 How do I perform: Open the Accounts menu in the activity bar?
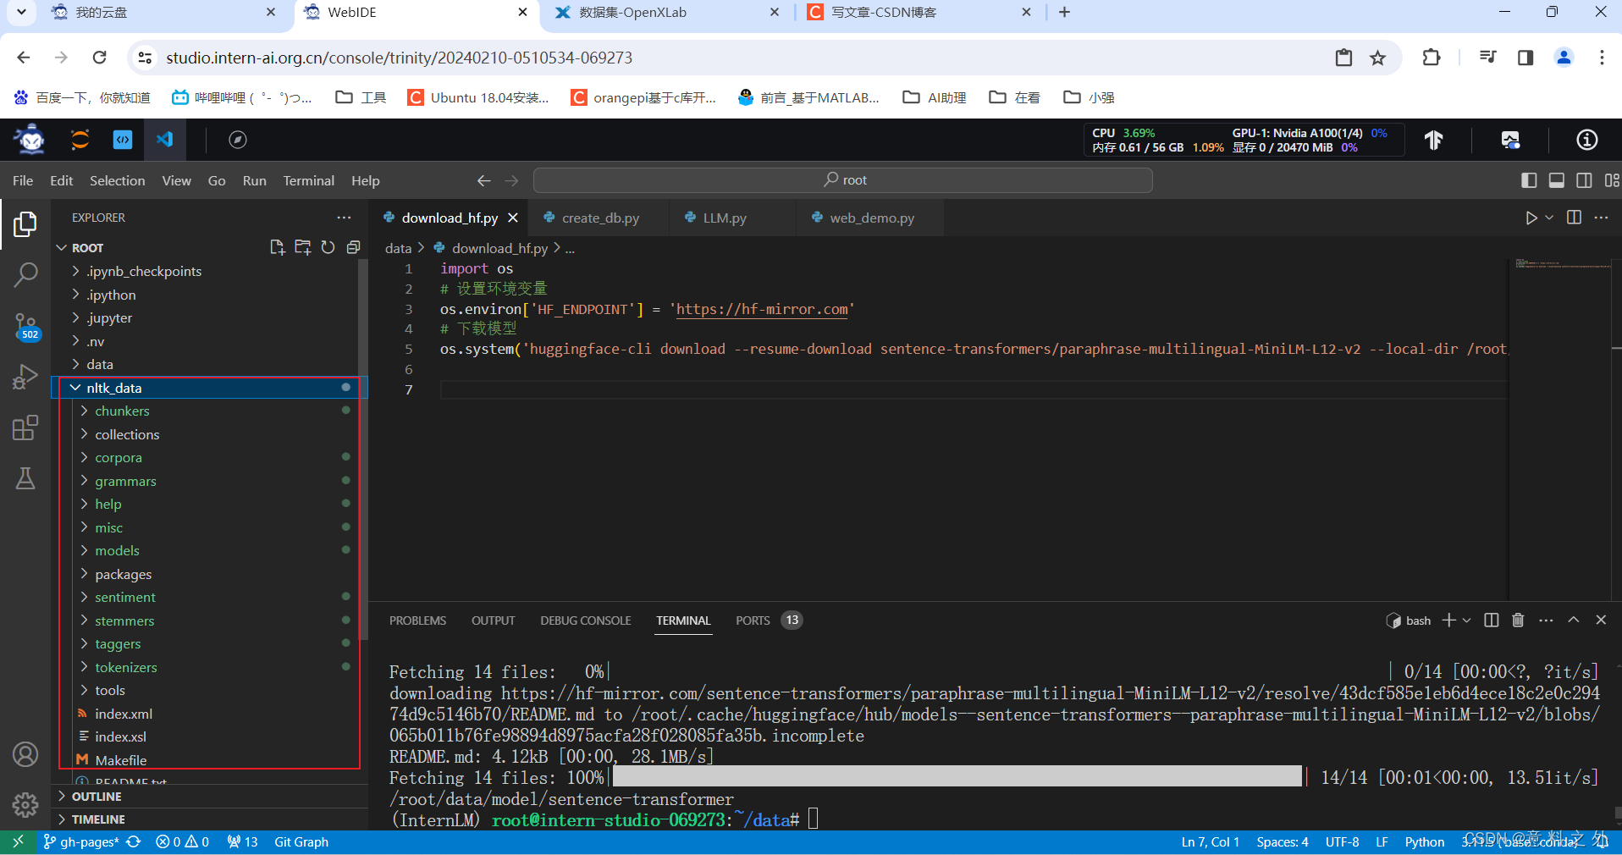pos(25,754)
